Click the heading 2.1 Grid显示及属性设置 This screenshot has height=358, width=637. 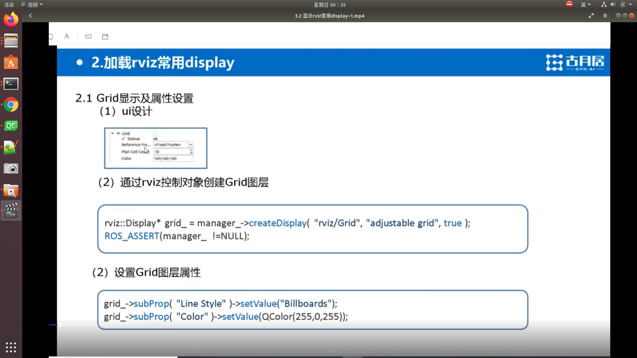click(x=134, y=98)
